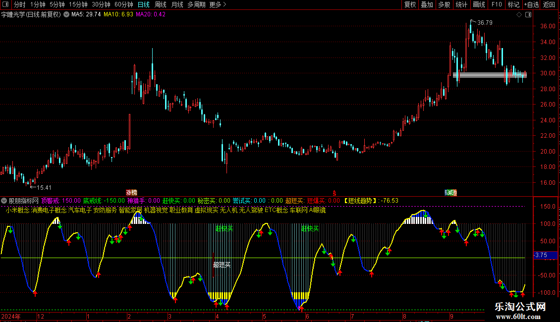Click the MA20: 0.42 indicator value

point(150,14)
